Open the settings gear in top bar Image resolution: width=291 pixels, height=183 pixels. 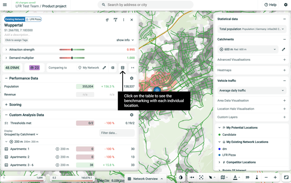tap(286, 5)
